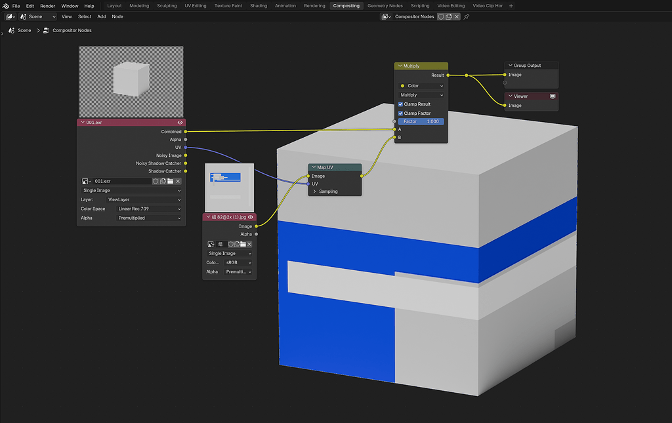This screenshot has width=672, height=423.
Task: Click the Scene icon in the breadcrumb
Action: point(12,30)
